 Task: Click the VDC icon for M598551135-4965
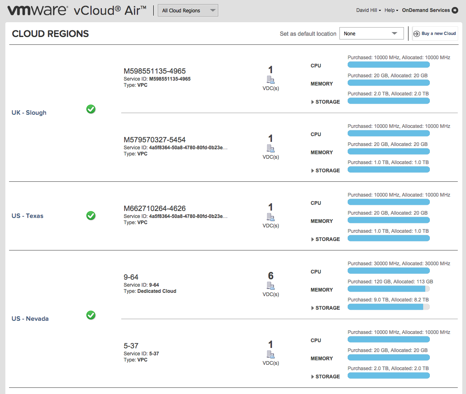pyautogui.click(x=270, y=80)
